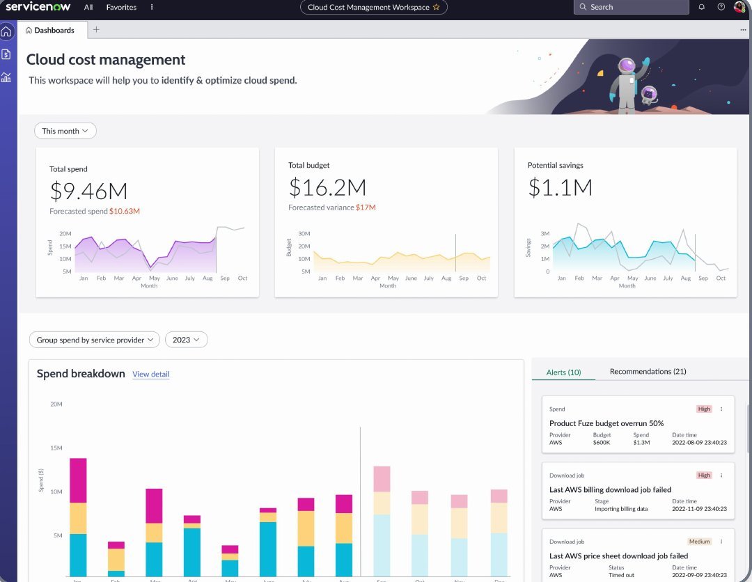Click the alerts panel vertical scrollbar
The width and height of the screenshot is (752, 582).
coord(748,428)
